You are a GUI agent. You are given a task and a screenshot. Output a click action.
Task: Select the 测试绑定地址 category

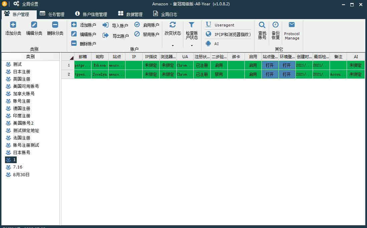[x=22, y=130]
